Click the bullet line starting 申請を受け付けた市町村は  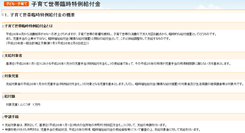click(103, 130)
